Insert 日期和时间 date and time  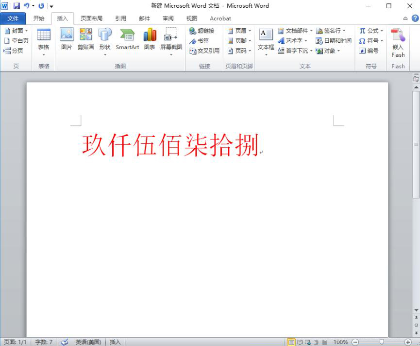pos(334,41)
